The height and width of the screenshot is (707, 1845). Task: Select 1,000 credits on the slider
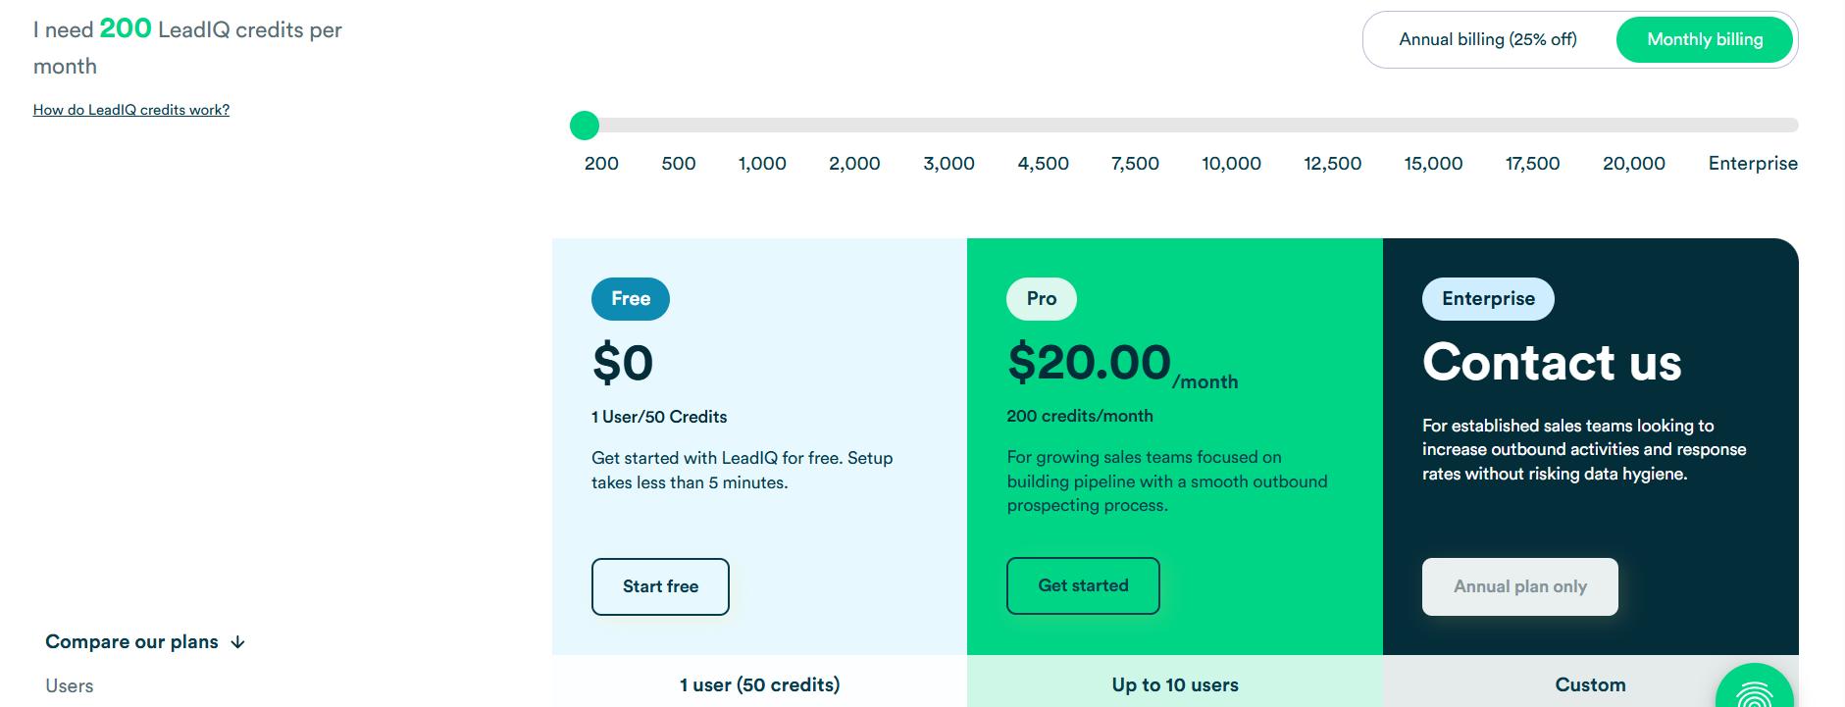pyautogui.click(x=761, y=164)
